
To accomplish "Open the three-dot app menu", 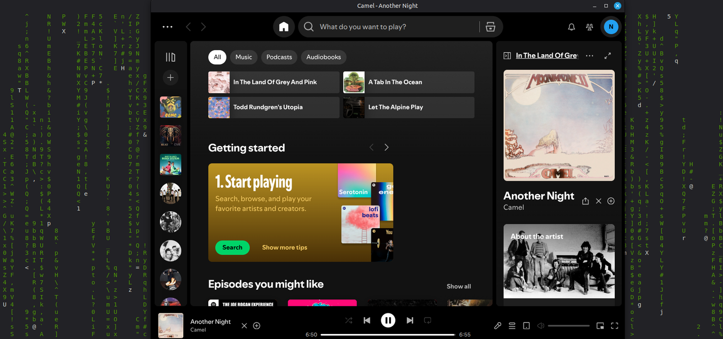I will click(167, 27).
